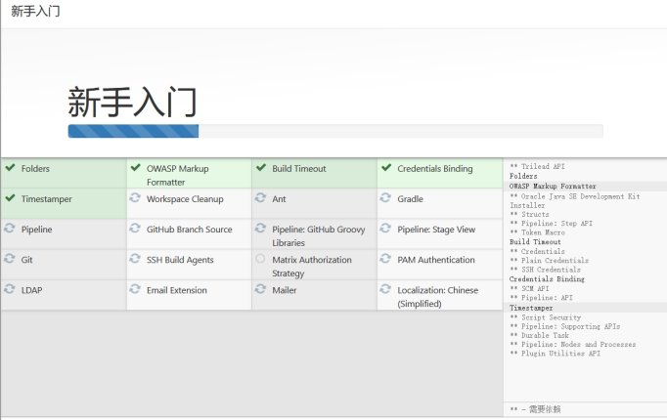Click the sync icon next to Pipeline

[10, 229]
